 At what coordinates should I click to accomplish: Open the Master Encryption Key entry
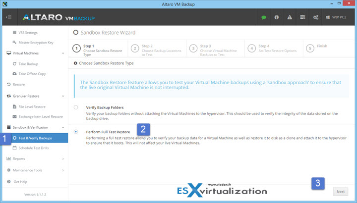click(36, 43)
